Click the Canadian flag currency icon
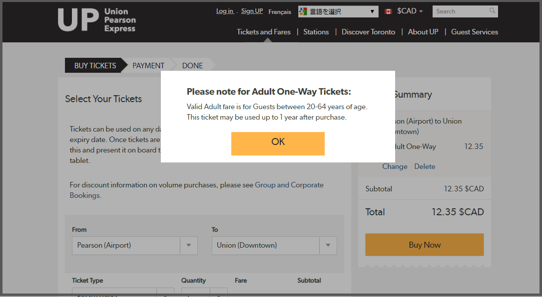The height and width of the screenshot is (297, 542). click(x=388, y=11)
